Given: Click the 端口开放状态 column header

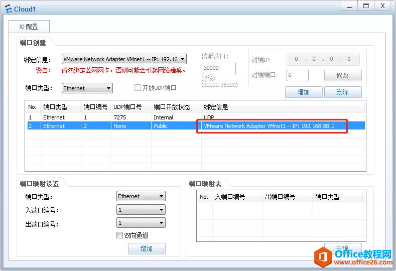Looking at the screenshot, I should pos(176,107).
